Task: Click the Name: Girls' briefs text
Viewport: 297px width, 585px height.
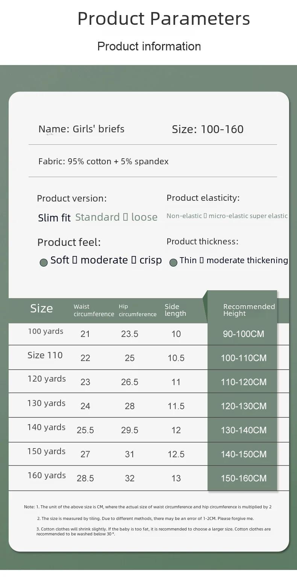Action: 81,129
